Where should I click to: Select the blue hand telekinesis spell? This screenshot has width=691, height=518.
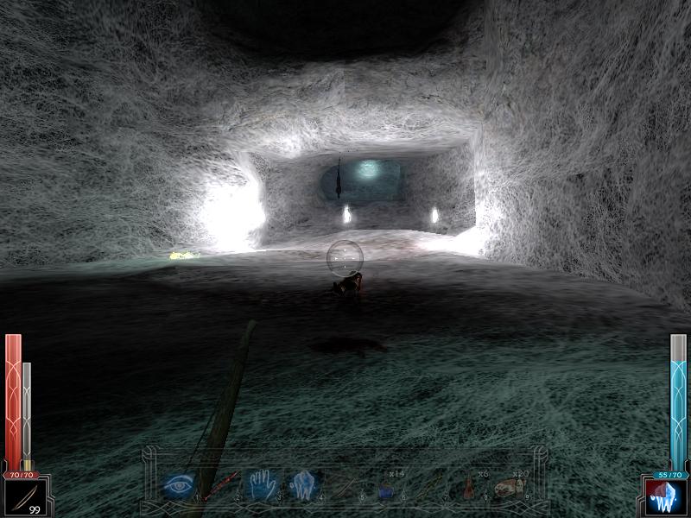pyautogui.click(x=263, y=485)
